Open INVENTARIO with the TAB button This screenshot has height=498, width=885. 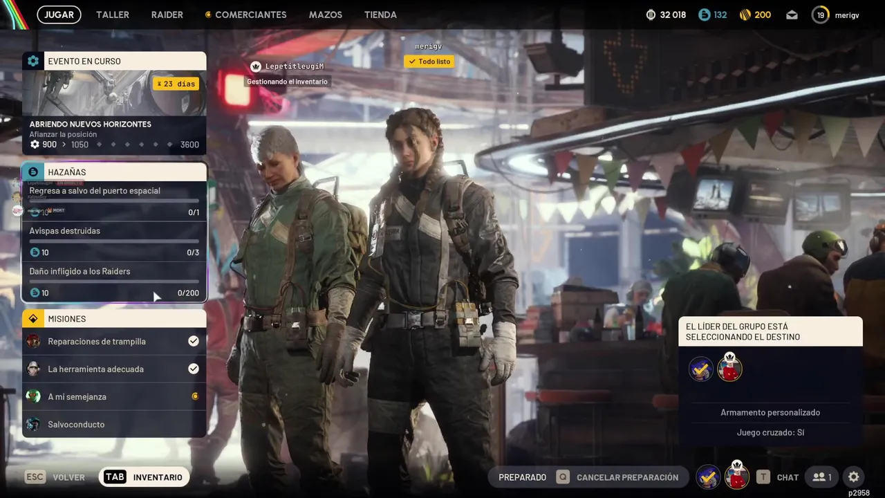point(144,477)
